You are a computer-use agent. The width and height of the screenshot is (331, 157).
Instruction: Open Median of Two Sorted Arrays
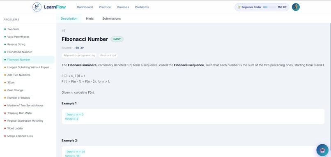pyautogui.click(x=28, y=106)
